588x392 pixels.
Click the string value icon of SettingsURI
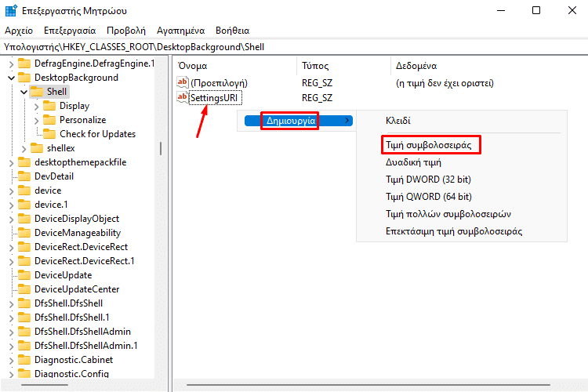(x=182, y=97)
